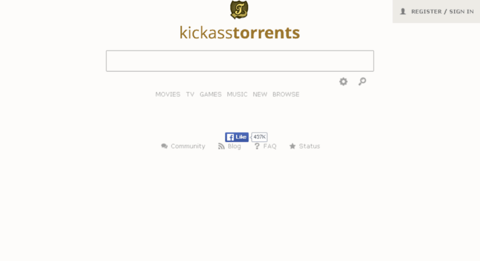Click the Facebook Like button
The image size is (480, 261).
pos(237,137)
